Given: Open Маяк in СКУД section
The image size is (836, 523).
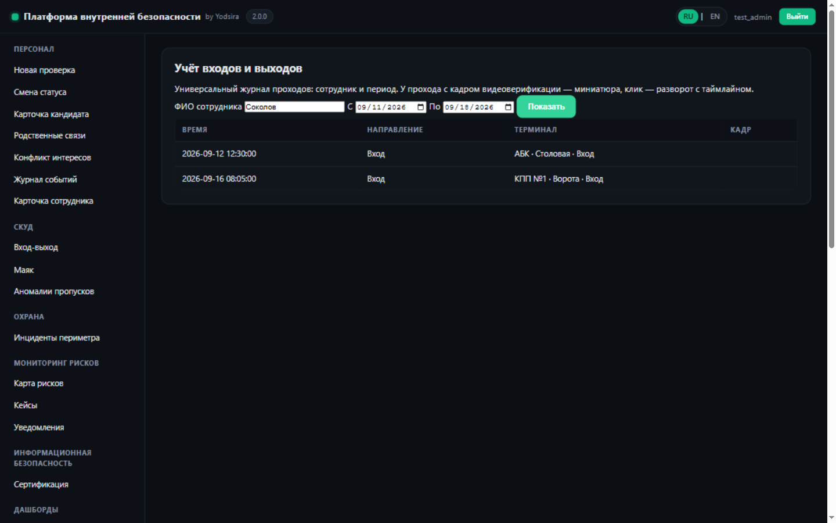Looking at the screenshot, I should pos(24,270).
